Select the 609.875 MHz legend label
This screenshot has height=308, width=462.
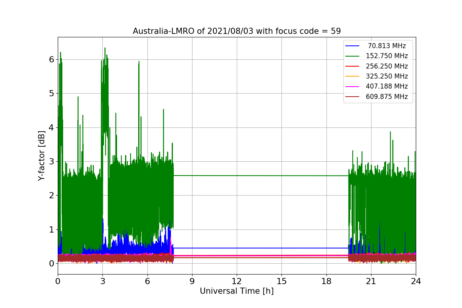(387, 97)
